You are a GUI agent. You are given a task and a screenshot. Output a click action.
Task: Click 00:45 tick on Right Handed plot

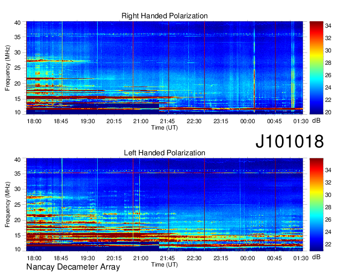[x=275, y=121]
